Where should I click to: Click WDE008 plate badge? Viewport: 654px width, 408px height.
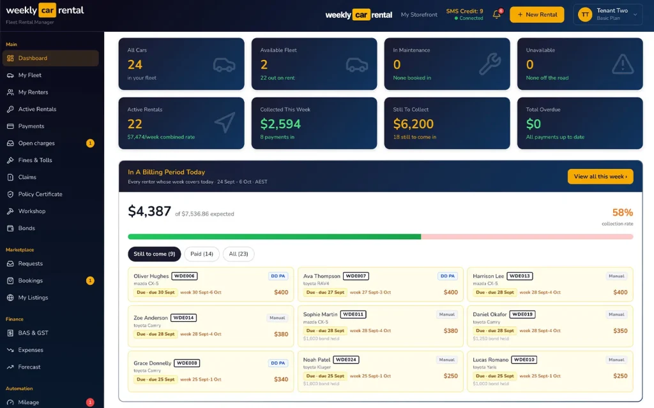pyautogui.click(x=187, y=363)
